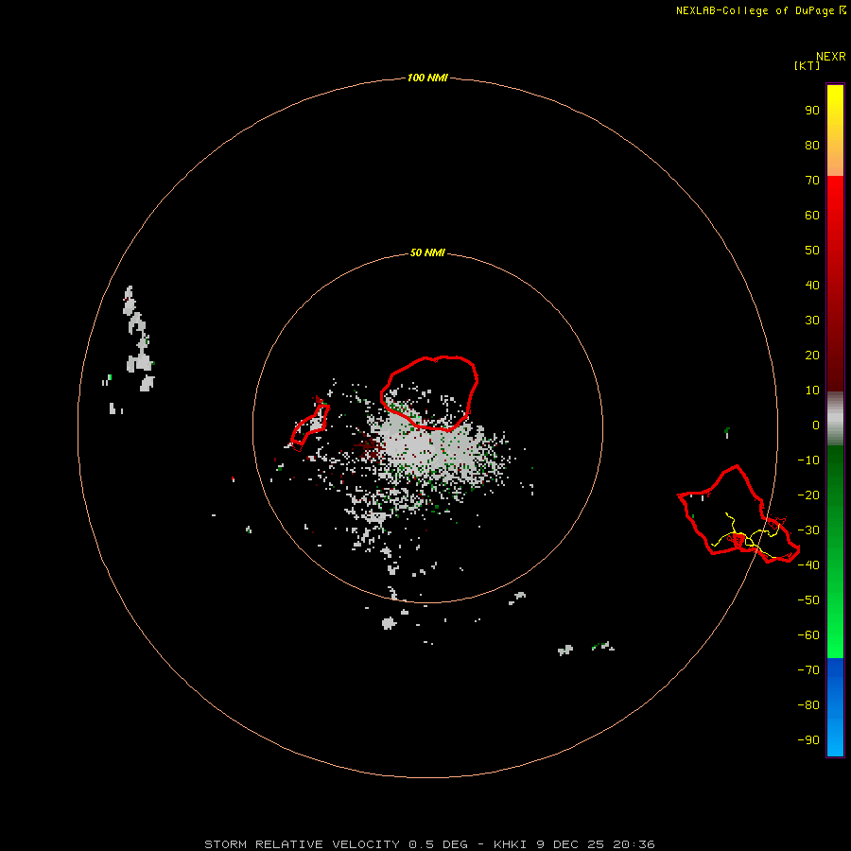
Task: Pick the gray zero-velocity color bar segment
Action: [835, 418]
